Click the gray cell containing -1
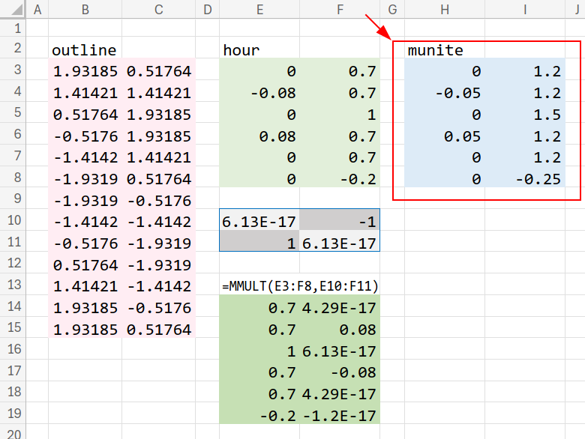 click(x=340, y=222)
